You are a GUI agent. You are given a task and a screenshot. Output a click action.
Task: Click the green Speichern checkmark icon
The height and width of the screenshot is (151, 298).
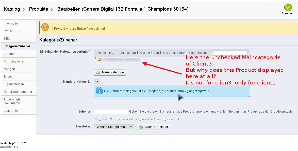coord(288,7)
